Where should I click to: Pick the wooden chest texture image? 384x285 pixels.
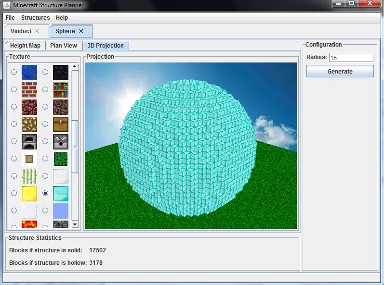coord(61,124)
